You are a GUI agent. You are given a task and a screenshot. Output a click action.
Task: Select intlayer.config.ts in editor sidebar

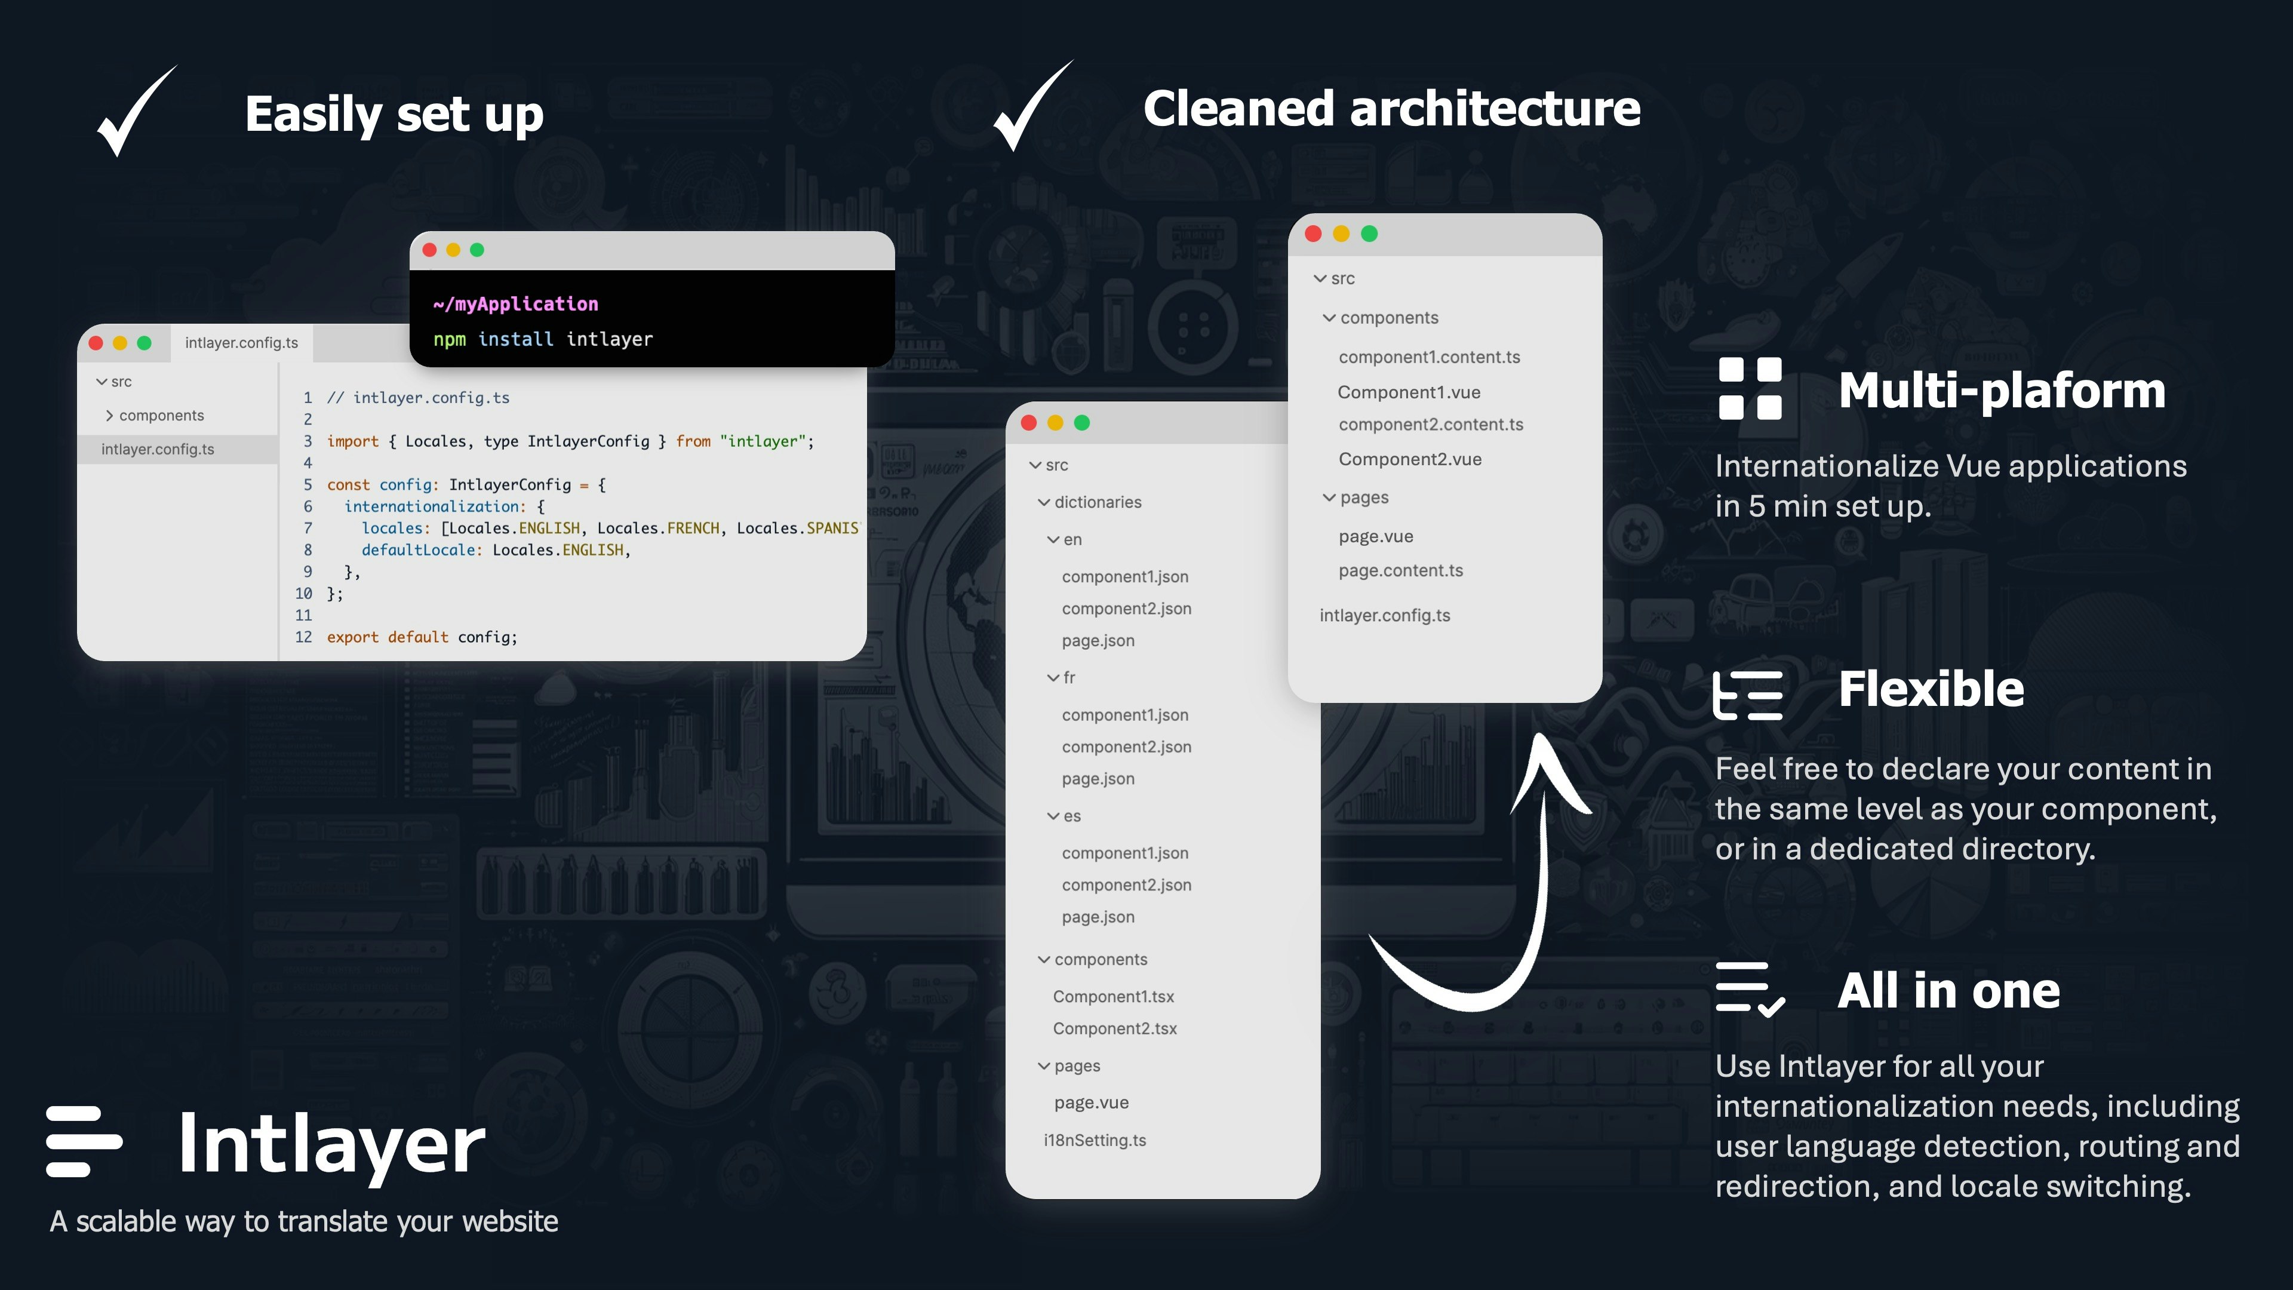[x=158, y=450]
